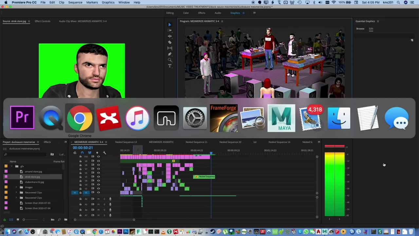Image resolution: width=419 pixels, height=236 pixels.
Task: Open Timeline Display Settings wrench
Action: click(x=104, y=153)
